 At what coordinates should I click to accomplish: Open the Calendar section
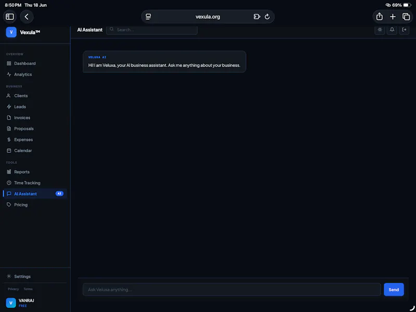(x=35, y=150)
